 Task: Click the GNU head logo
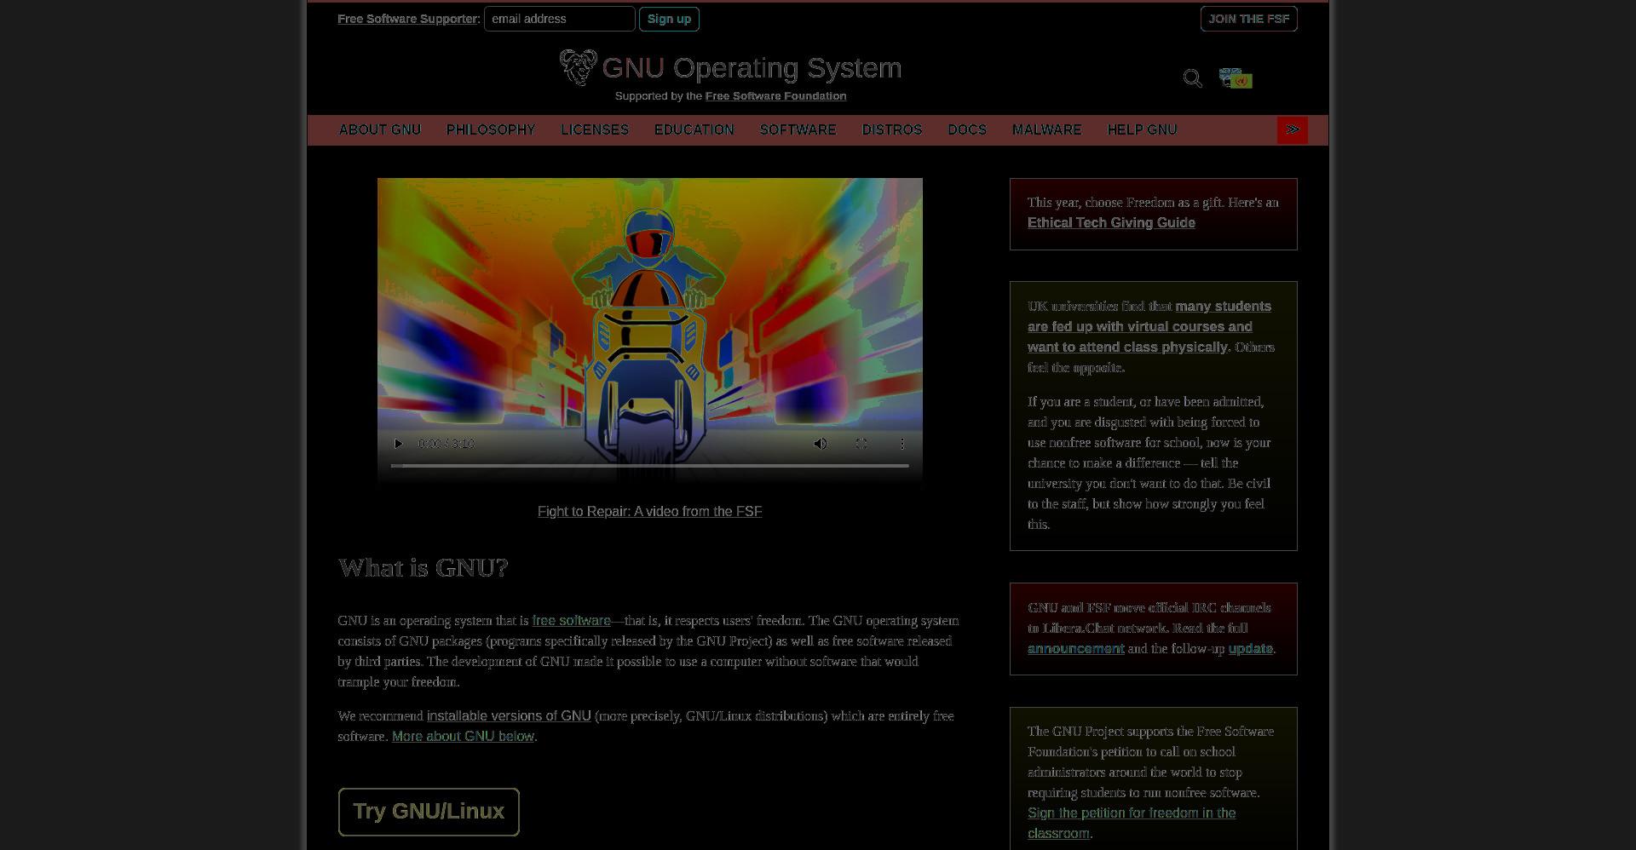[x=579, y=67]
